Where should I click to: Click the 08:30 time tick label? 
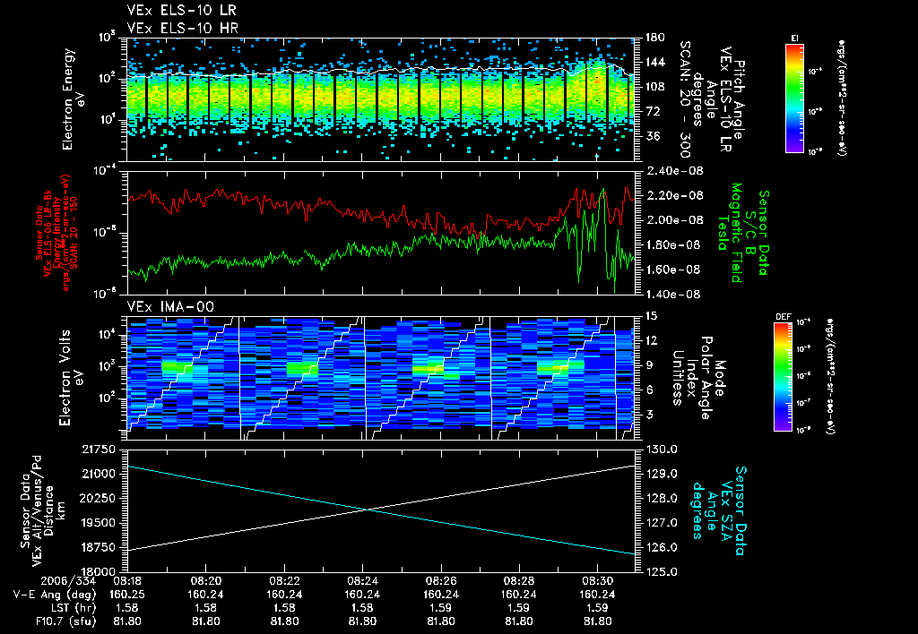598,581
